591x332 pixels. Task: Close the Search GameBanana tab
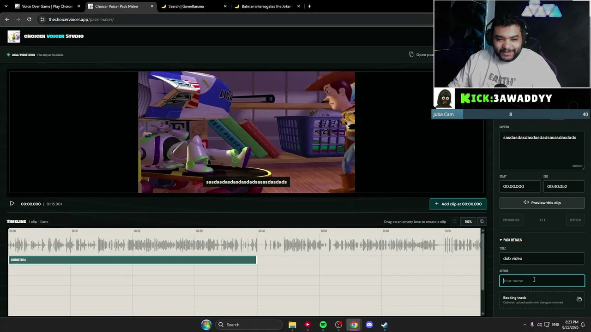coord(225,6)
